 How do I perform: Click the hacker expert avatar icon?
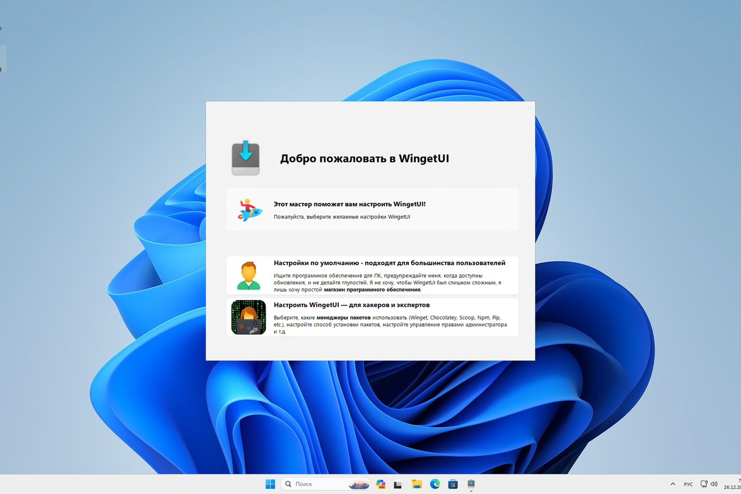[248, 317]
